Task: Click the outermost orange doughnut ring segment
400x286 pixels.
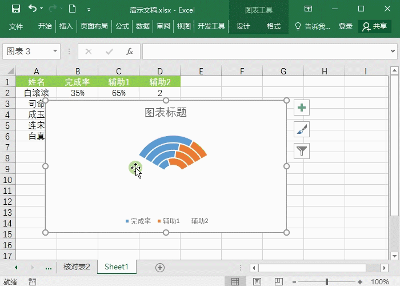Action: [x=200, y=149]
